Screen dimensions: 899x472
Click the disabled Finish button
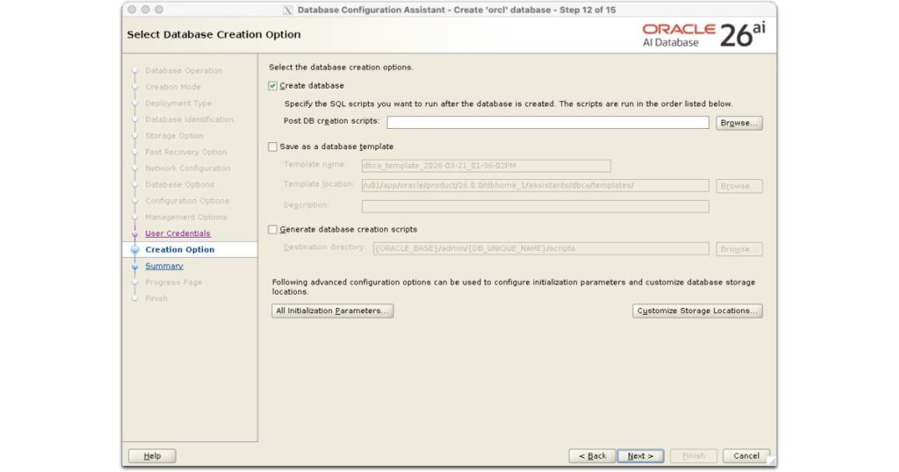click(x=694, y=456)
